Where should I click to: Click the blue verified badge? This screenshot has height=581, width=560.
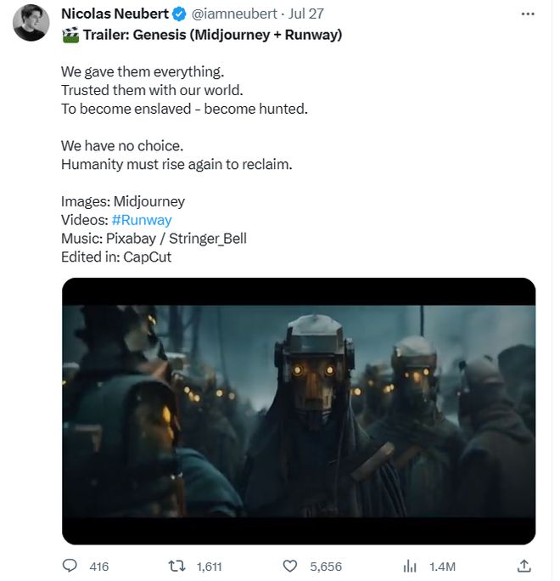[x=179, y=14]
